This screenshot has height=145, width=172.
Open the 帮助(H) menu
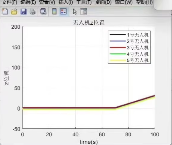(144, 2)
